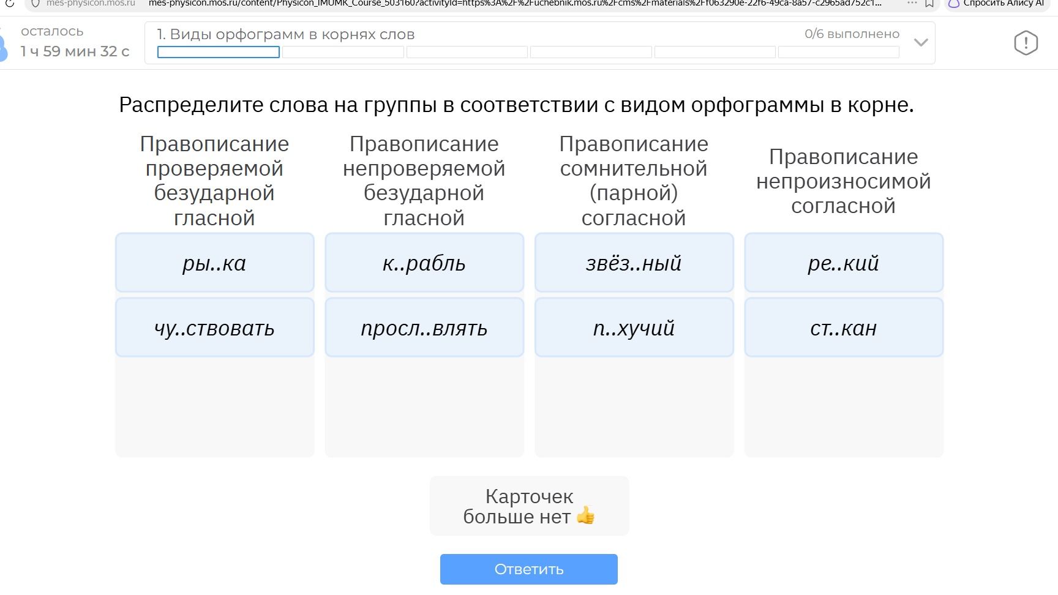
Task: Open Спросить Алису AI button
Action: click(x=998, y=4)
